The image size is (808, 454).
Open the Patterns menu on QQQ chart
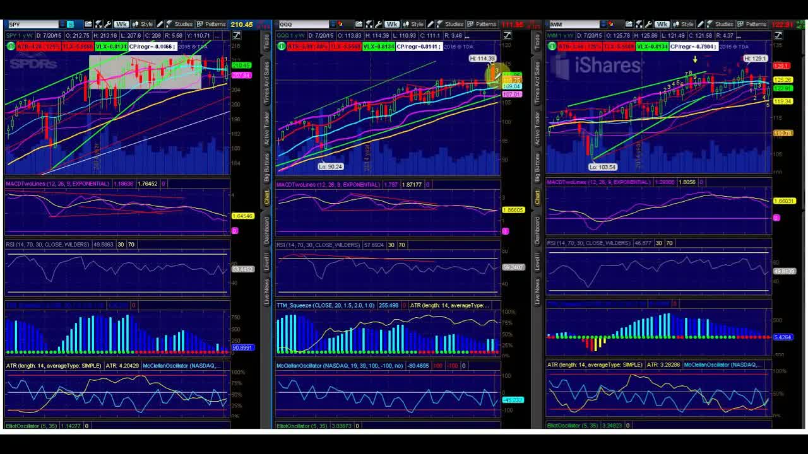click(482, 24)
